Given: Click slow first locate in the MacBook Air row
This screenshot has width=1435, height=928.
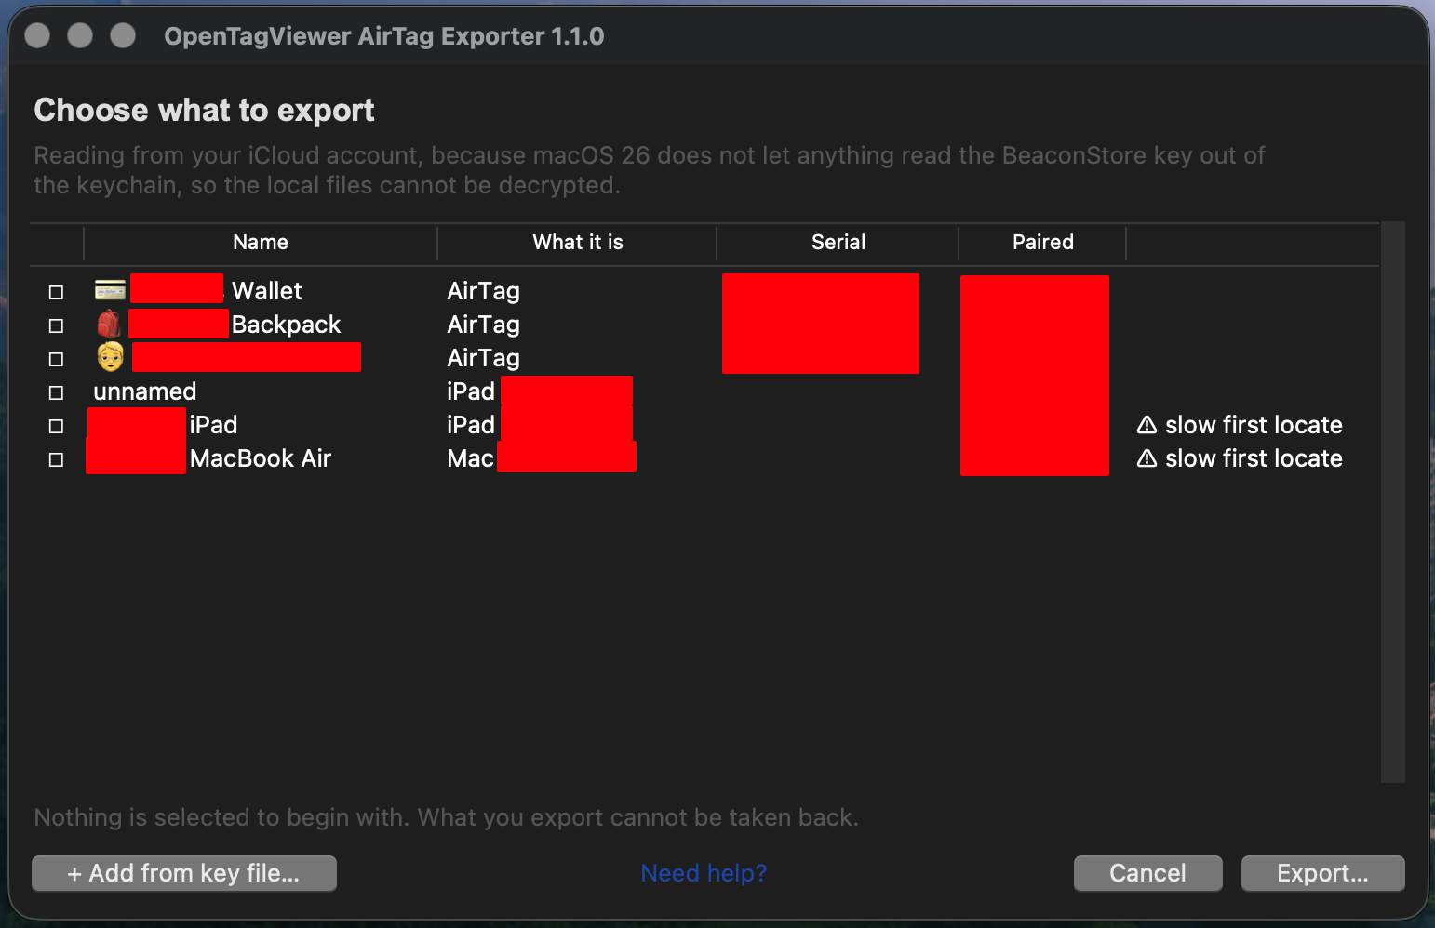Looking at the screenshot, I should 1254,458.
